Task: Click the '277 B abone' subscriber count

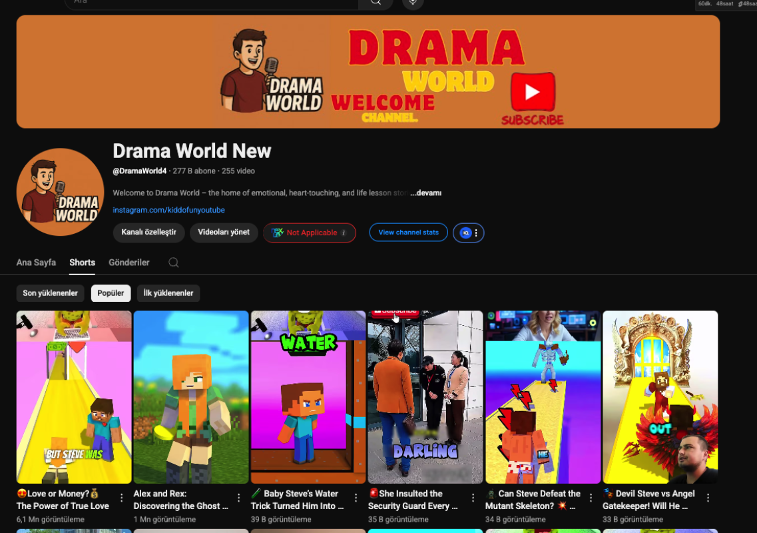Action: pyautogui.click(x=194, y=171)
